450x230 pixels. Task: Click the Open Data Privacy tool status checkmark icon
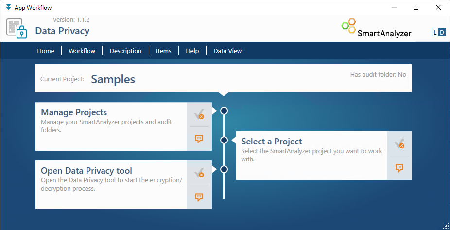(x=199, y=173)
